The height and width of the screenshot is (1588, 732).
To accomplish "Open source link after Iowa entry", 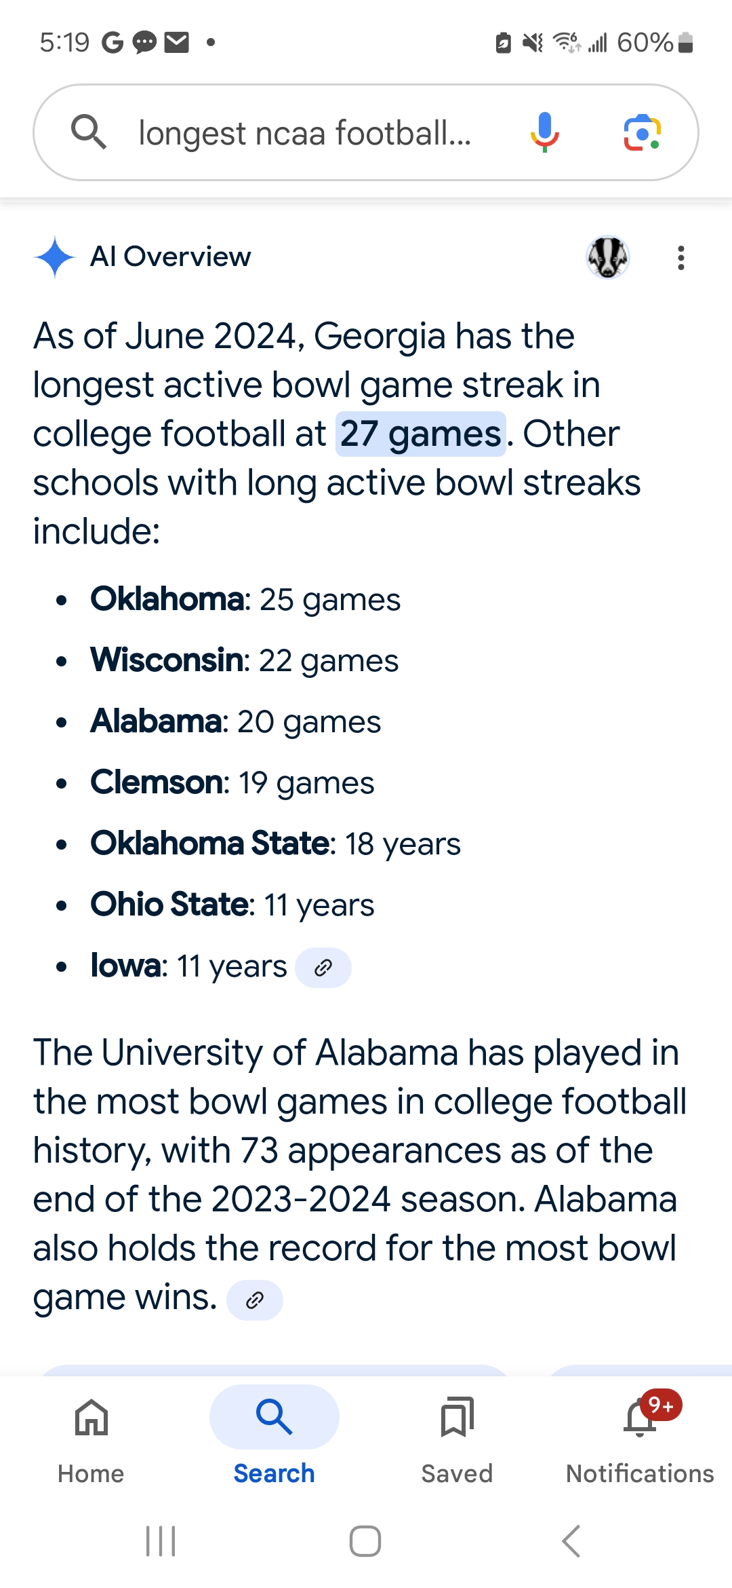I will (x=323, y=968).
